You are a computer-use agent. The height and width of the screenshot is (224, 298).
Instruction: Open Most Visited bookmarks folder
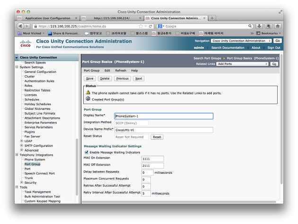[31, 33]
